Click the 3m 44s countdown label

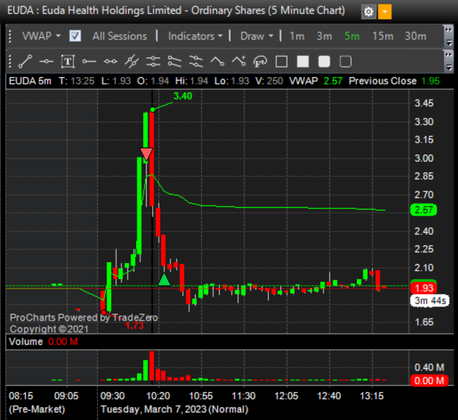(x=430, y=301)
